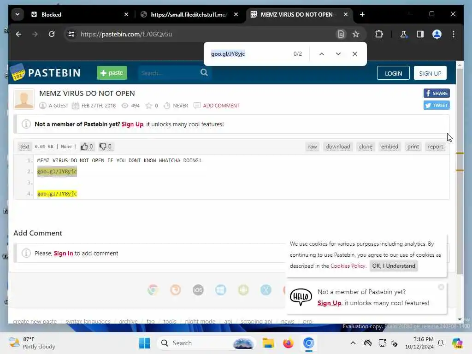Viewport: 472px width, 354px height.
Task: Like the paste with thumbs up
Action: coord(87,147)
